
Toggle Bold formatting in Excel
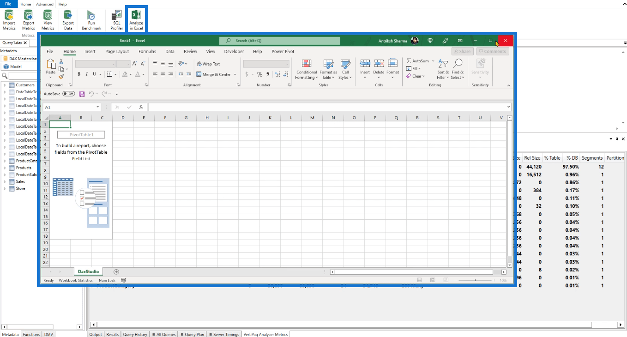point(79,74)
